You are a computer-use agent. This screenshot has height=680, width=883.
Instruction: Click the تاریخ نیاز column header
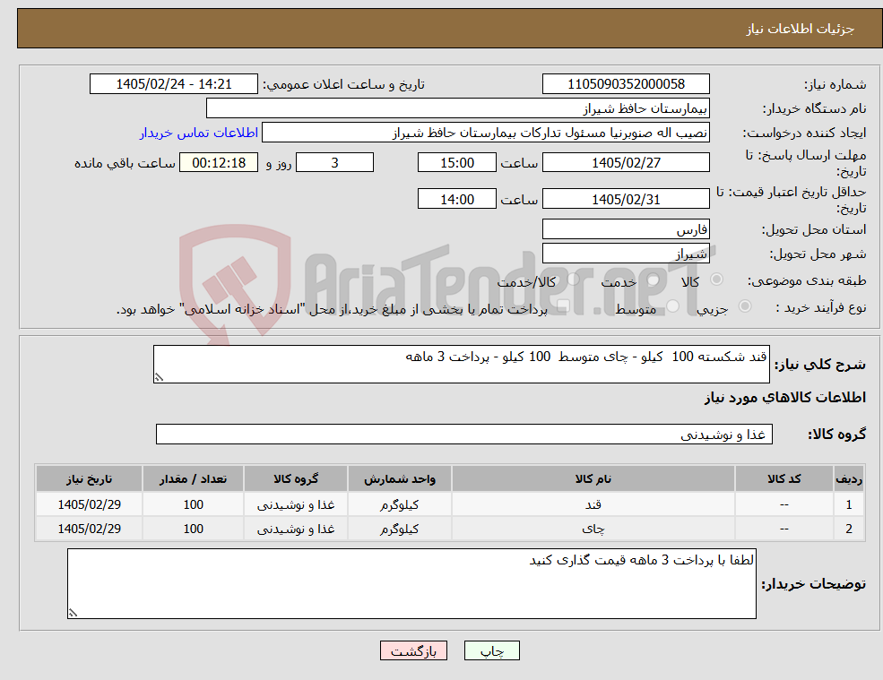pyautogui.click(x=89, y=479)
